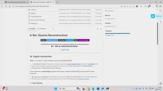Screen dimensions: 163x91
Task: Open the weather widget in taskbar
Action: pos(5,88)
